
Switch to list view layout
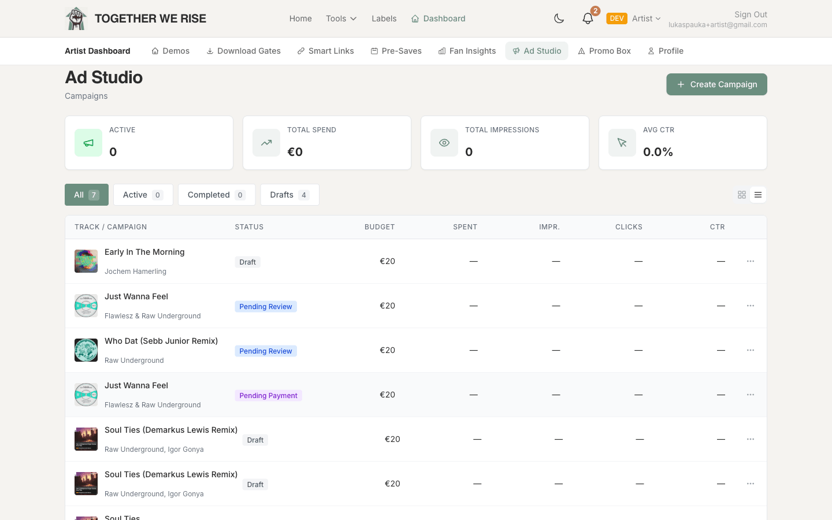[758, 195]
